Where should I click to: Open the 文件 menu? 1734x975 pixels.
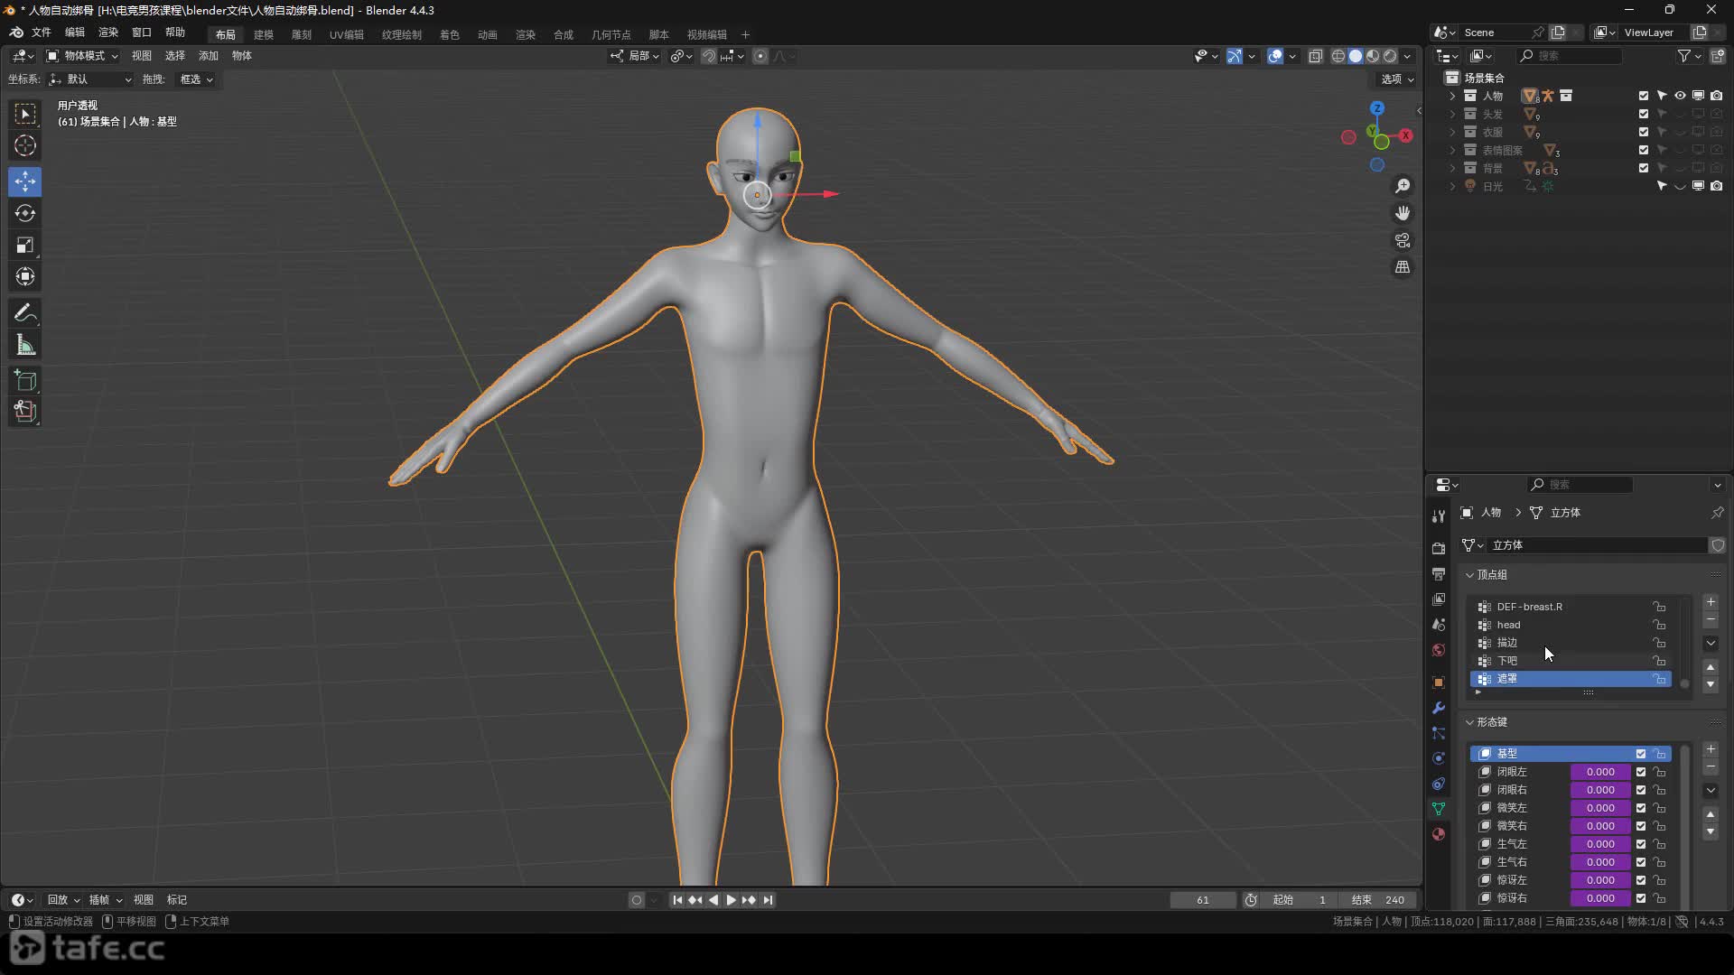pos(42,32)
